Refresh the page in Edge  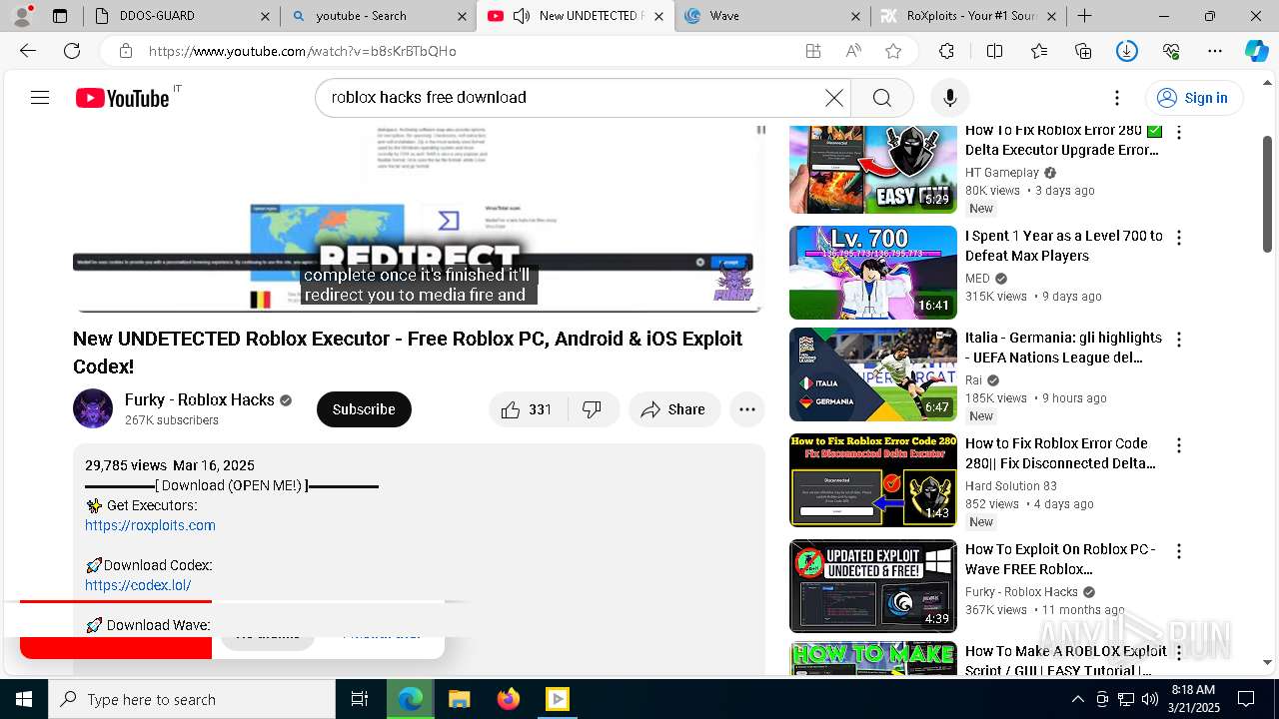72,51
